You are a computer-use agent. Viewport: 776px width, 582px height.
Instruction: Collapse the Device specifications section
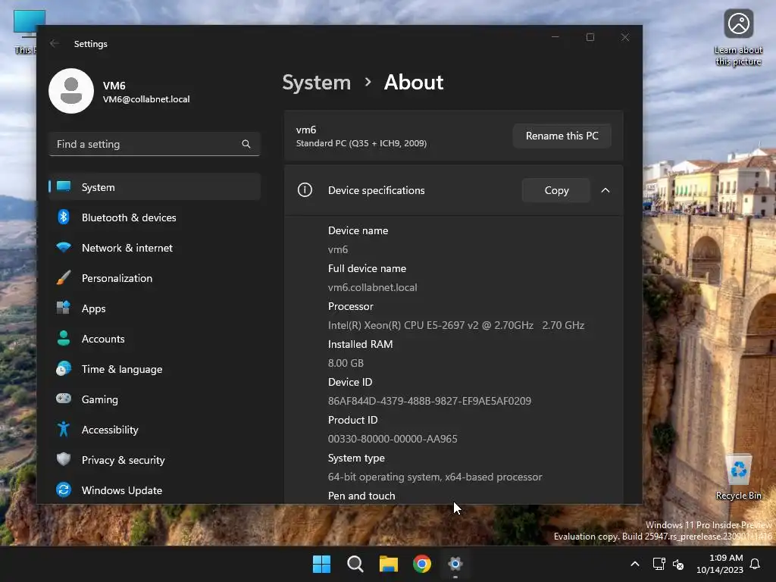pyautogui.click(x=605, y=190)
